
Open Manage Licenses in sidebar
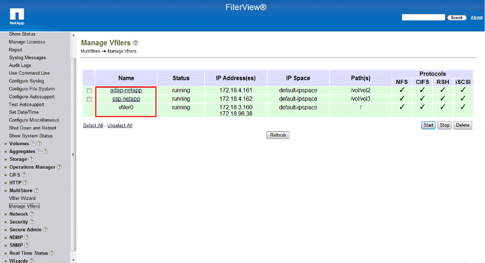27,42
